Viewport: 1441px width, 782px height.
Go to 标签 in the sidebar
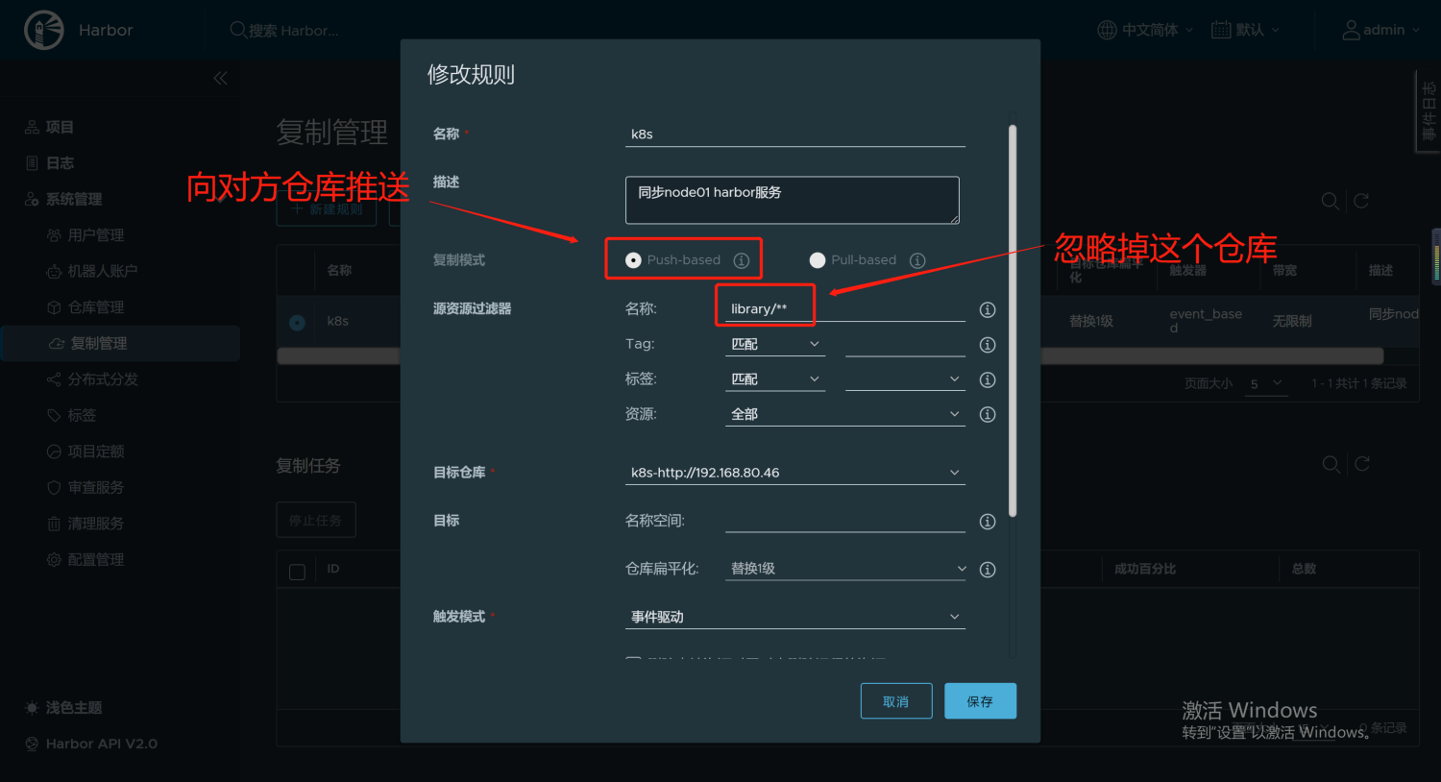point(82,415)
